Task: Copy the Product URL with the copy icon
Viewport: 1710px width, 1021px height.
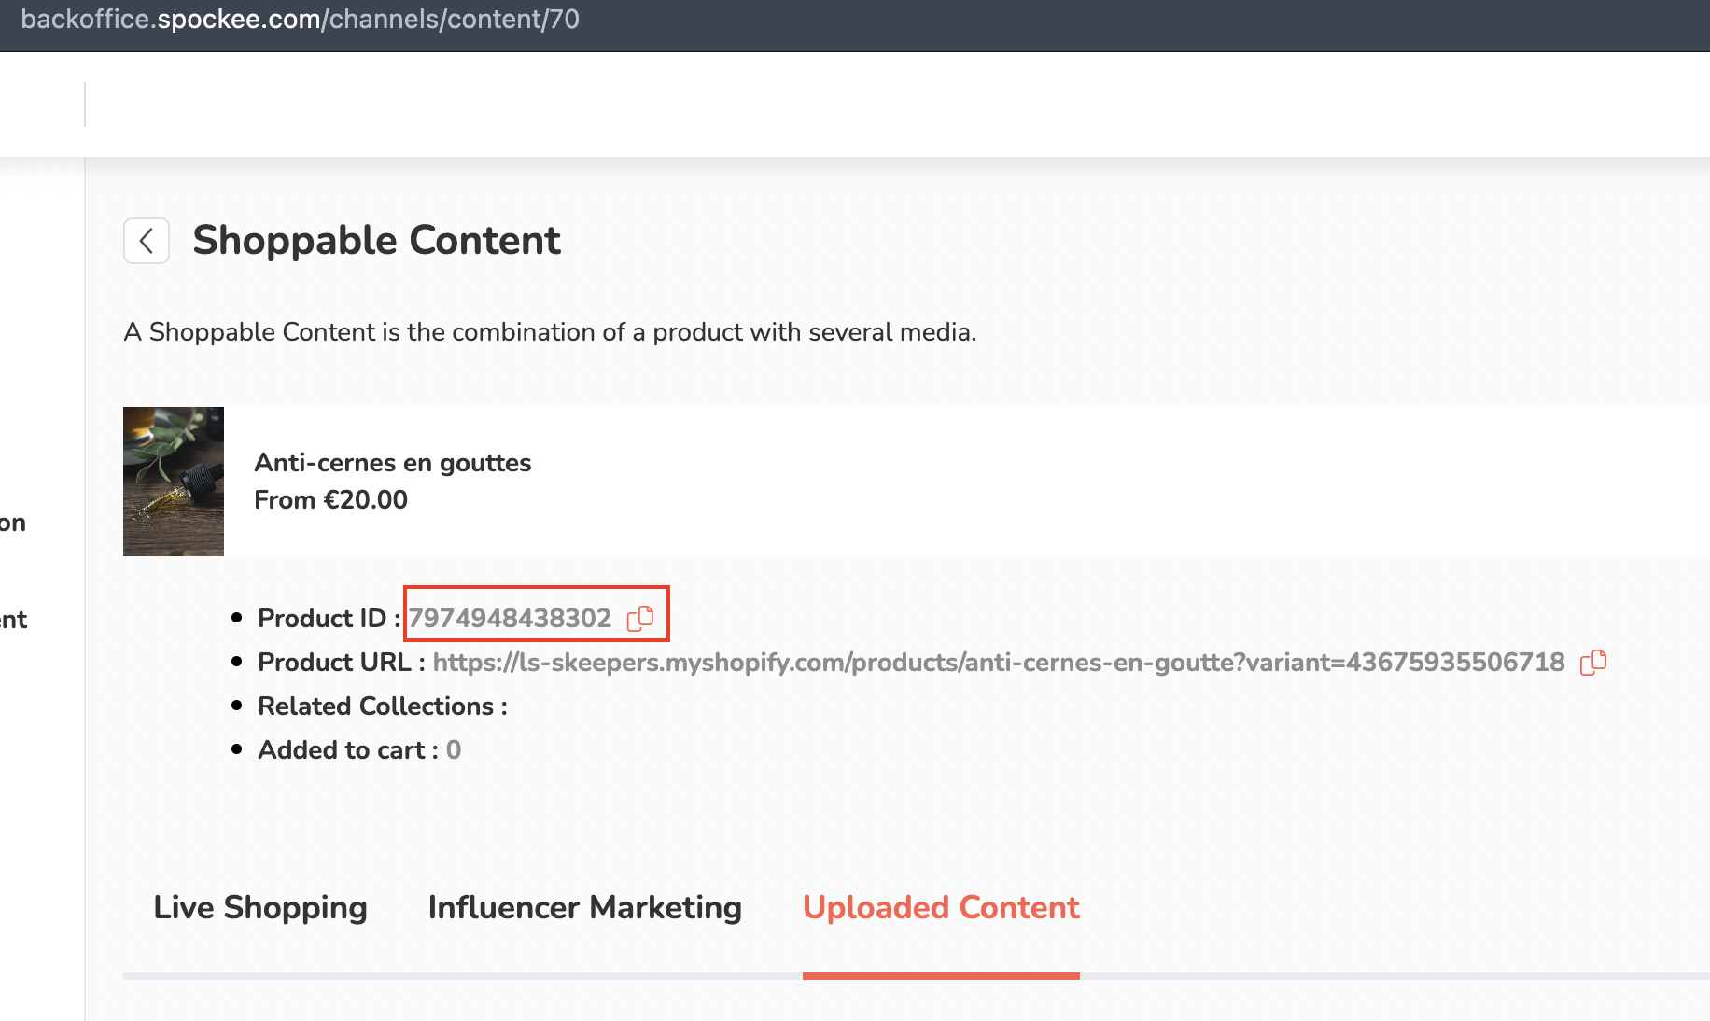Action: point(1592,663)
